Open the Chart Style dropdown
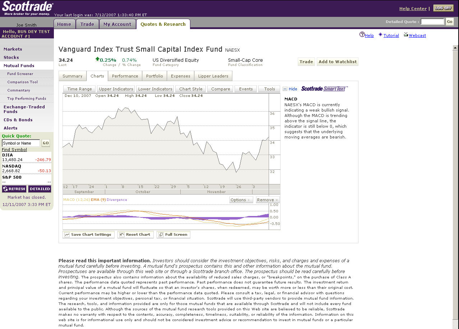Screen dimensions: 459x329 coord(191,89)
